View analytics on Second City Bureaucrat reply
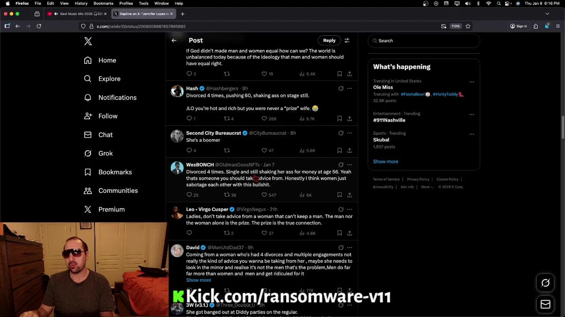 tap(307, 151)
